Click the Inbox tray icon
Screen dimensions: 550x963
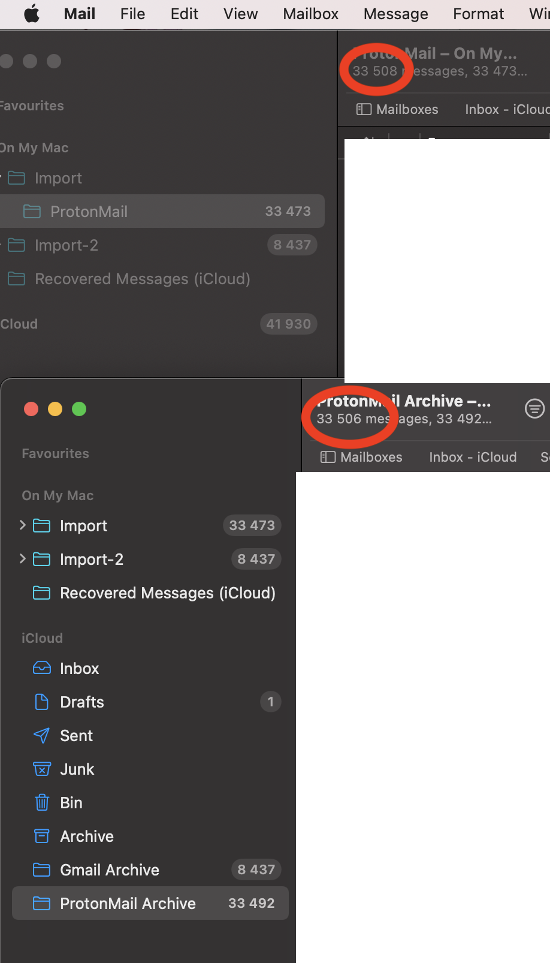(41, 668)
